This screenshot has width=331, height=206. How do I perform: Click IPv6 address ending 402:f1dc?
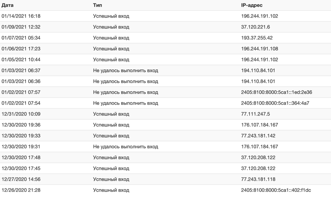tap(276, 190)
